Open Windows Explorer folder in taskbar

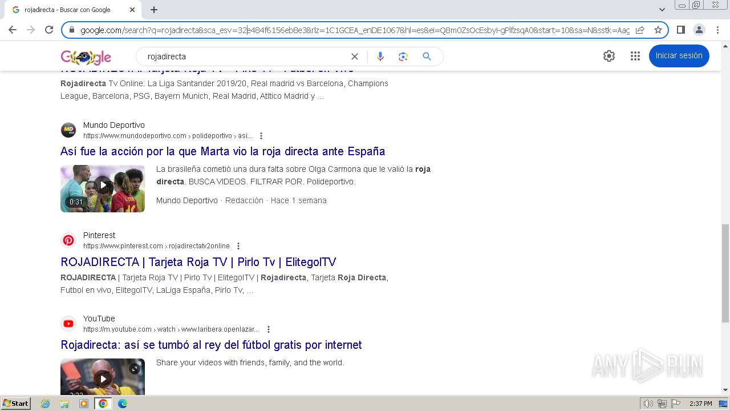[x=64, y=404]
